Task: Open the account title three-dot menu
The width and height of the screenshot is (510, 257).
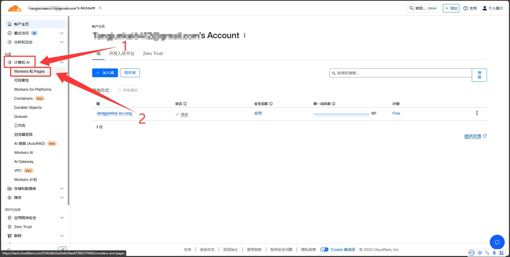Action: click(x=245, y=35)
